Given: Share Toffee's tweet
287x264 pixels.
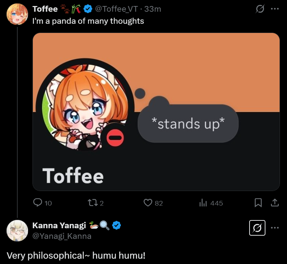Looking at the screenshot, I should click(x=274, y=203).
